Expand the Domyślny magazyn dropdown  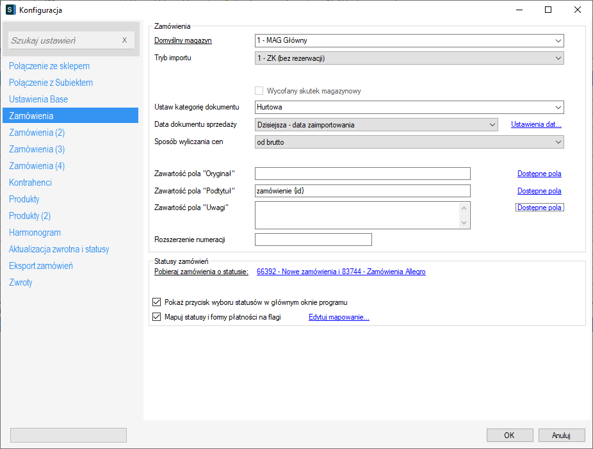tap(558, 41)
